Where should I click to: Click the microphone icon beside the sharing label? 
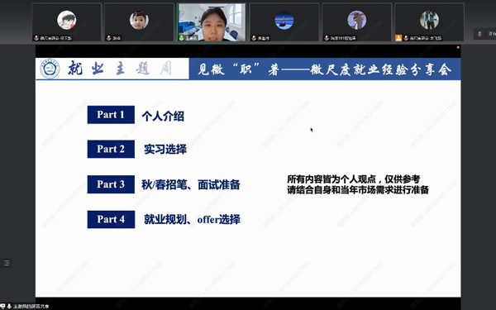pos(9,306)
